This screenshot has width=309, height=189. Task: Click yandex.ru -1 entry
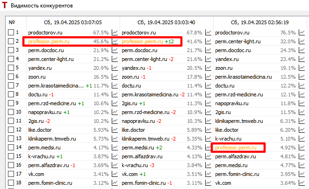(137, 68)
